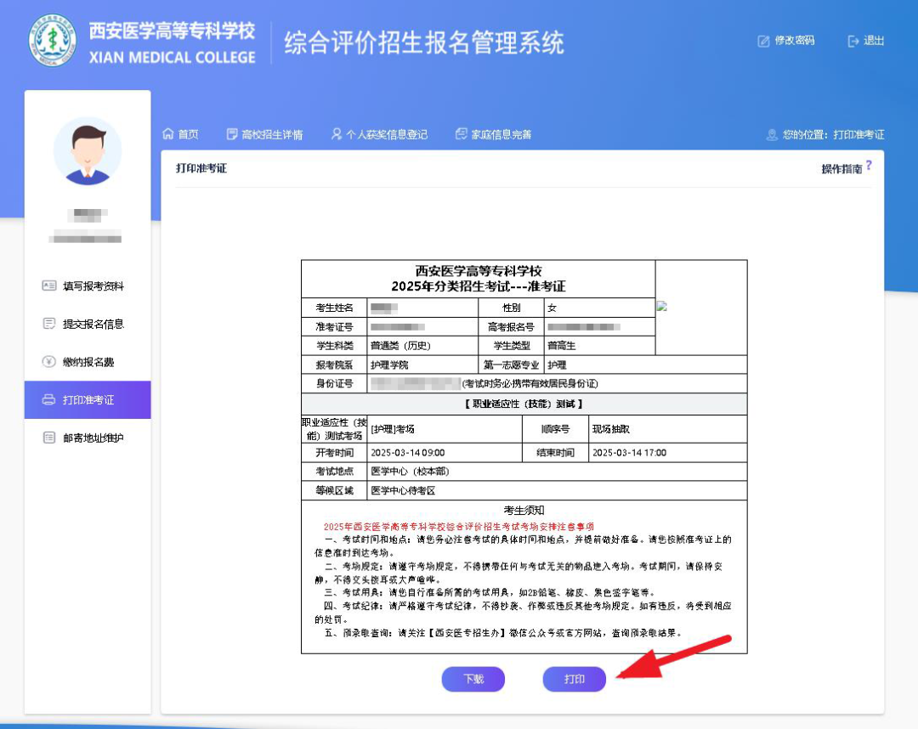
Task: Click the printer icon in sidebar
Action: point(48,400)
